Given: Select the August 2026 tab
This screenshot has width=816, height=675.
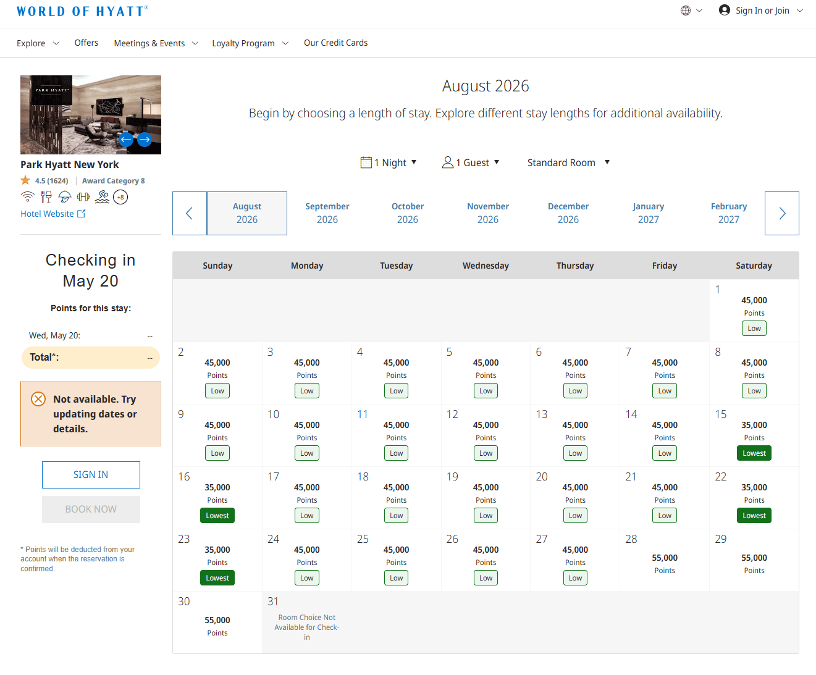Looking at the screenshot, I should coord(247,213).
